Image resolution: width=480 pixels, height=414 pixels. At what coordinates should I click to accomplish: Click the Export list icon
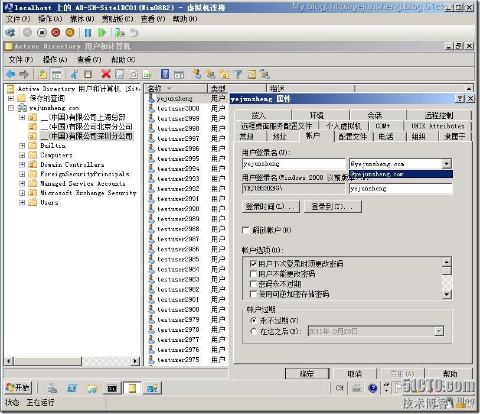click(x=147, y=74)
